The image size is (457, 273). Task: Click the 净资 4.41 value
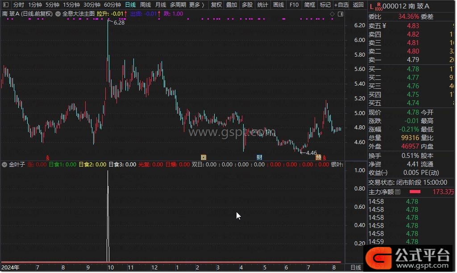pyautogui.click(x=413, y=164)
